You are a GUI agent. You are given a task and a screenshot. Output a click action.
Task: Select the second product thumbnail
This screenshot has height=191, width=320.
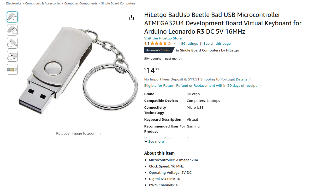(12, 30)
